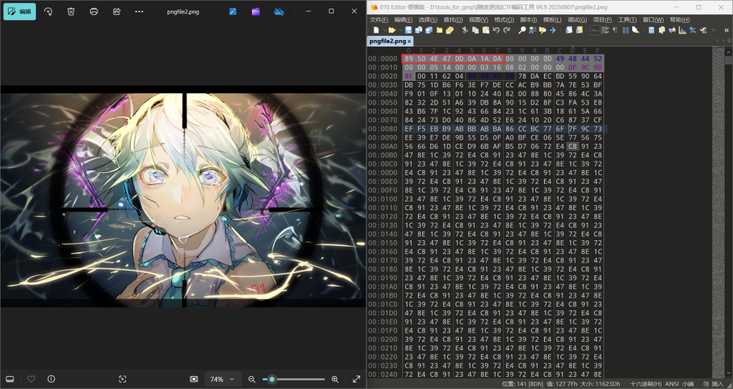Click the 编辑 edit button in Photos
This screenshot has height=389, width=733.
[x=19, y=11]
